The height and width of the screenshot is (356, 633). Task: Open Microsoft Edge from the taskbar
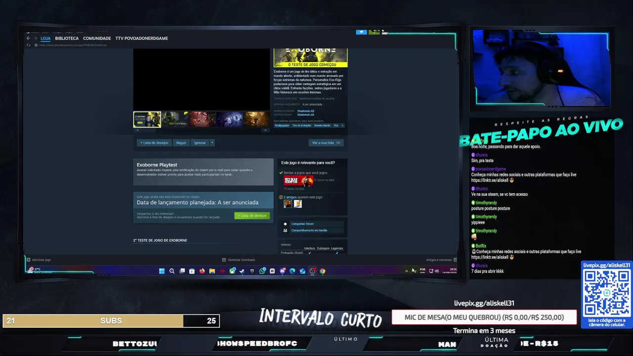[292, 271]
